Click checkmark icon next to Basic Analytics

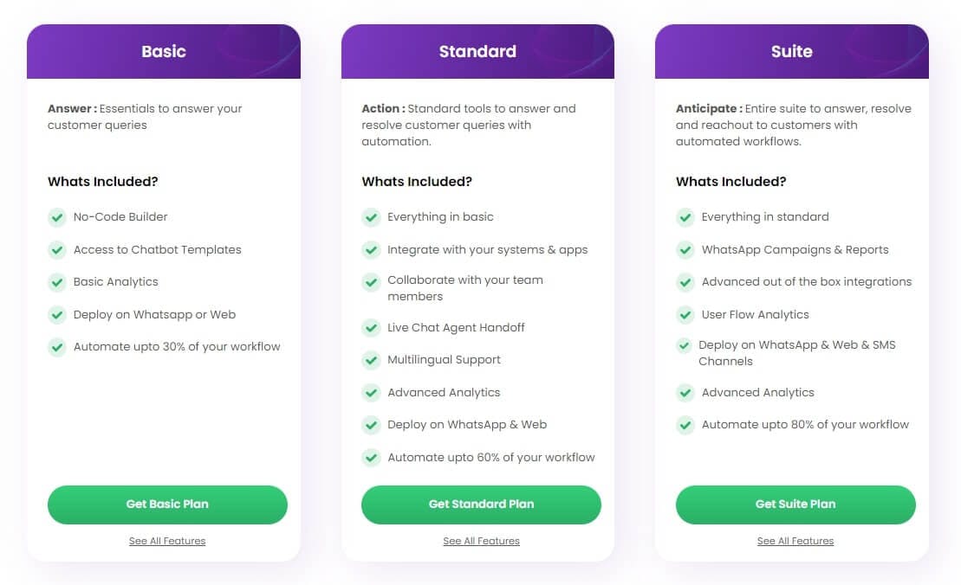[x=57, y=282]
